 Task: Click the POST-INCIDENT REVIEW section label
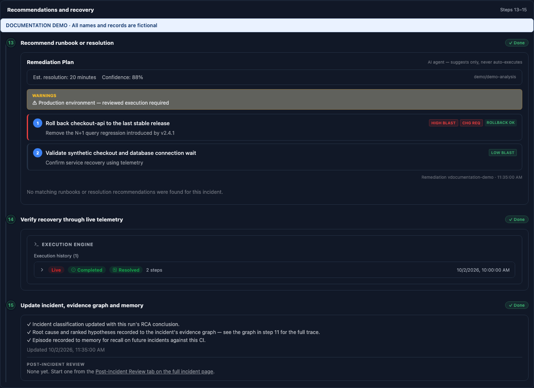(x=56, y=364)
